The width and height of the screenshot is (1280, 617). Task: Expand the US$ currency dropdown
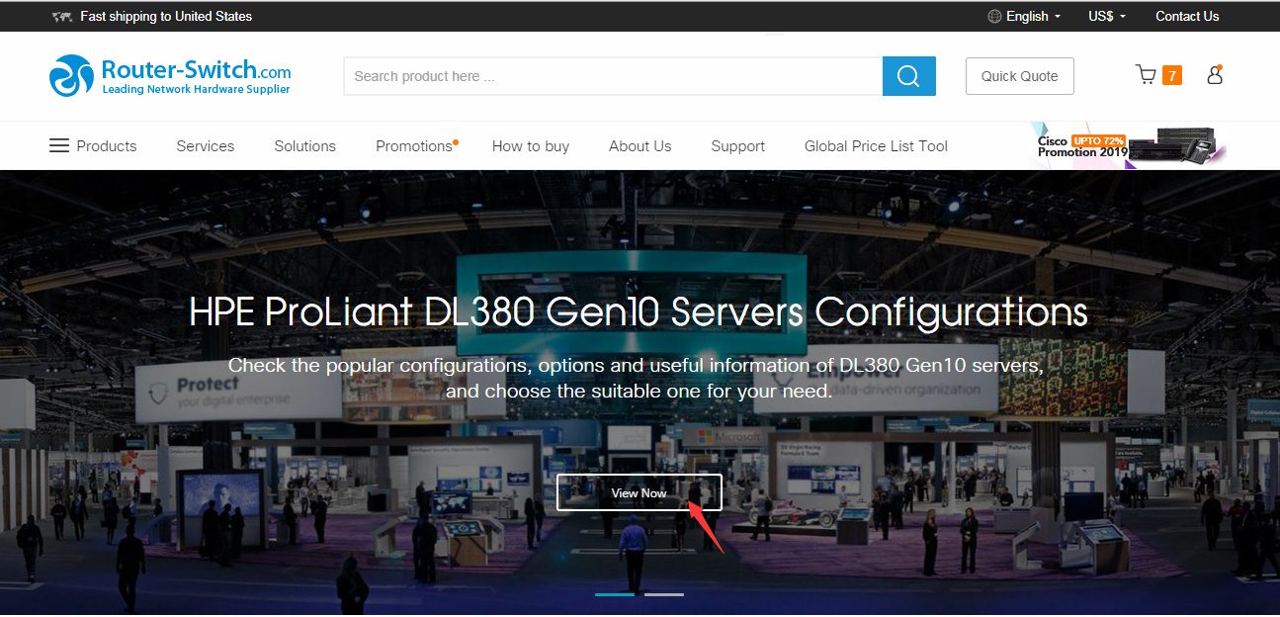(x=1107, y=16)
